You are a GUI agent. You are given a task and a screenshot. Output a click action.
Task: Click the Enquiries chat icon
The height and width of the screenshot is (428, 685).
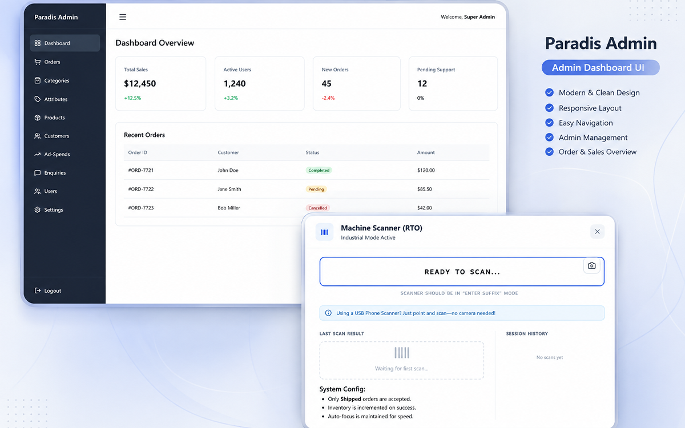[x=38, y=173]
